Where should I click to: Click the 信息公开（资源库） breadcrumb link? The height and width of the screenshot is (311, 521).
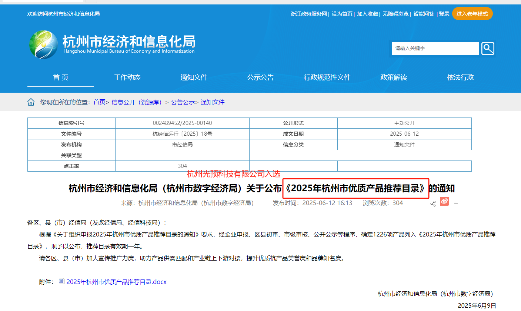point(138,102)
